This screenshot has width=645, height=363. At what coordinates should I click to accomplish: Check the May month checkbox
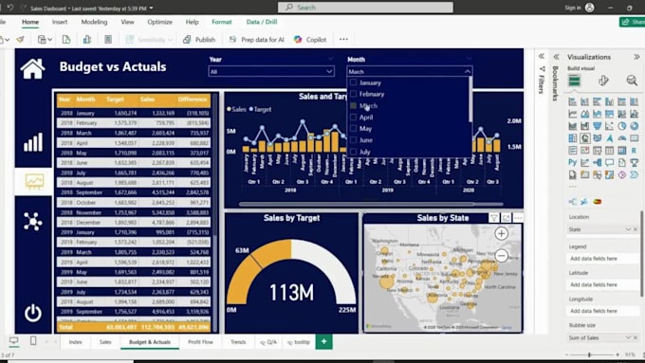pos(353,128)
